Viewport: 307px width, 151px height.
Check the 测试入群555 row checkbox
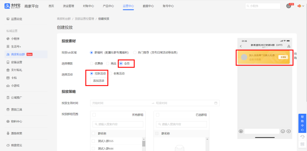click(x=93, y=141)
